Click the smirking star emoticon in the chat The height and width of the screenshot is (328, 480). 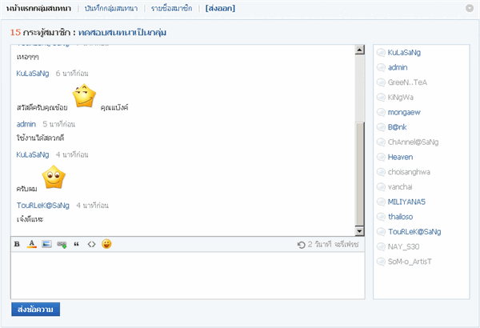[84, 96]
